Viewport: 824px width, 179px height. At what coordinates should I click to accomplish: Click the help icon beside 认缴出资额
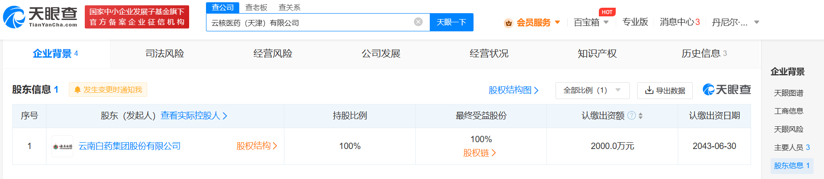coord(632,115)
